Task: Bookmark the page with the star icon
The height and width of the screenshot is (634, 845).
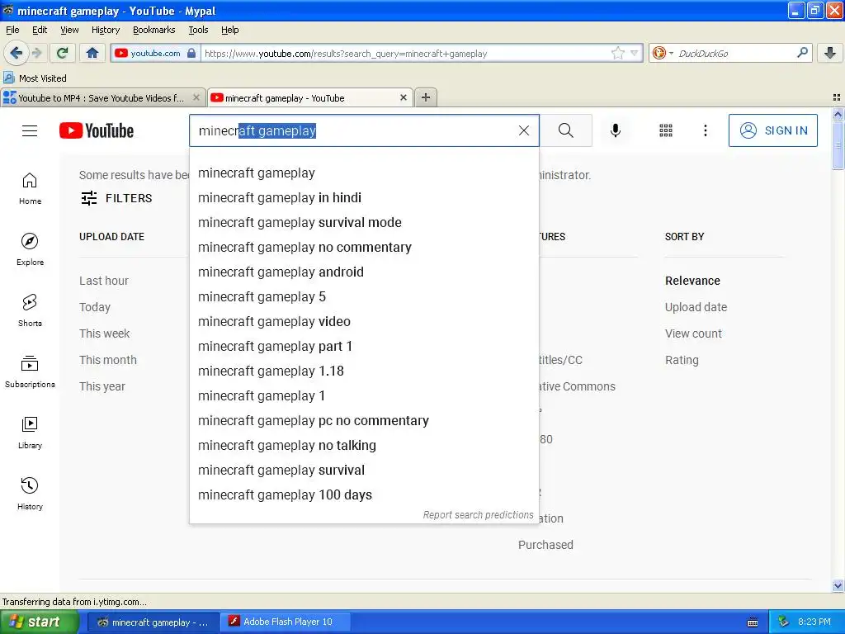Action: pyautogui.click(x=617, y=53)
